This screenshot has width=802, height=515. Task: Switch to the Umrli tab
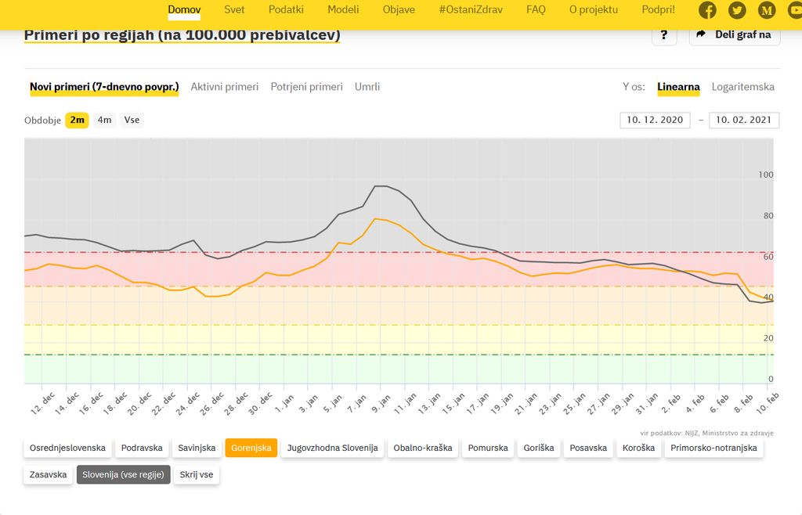click(367, 87)
